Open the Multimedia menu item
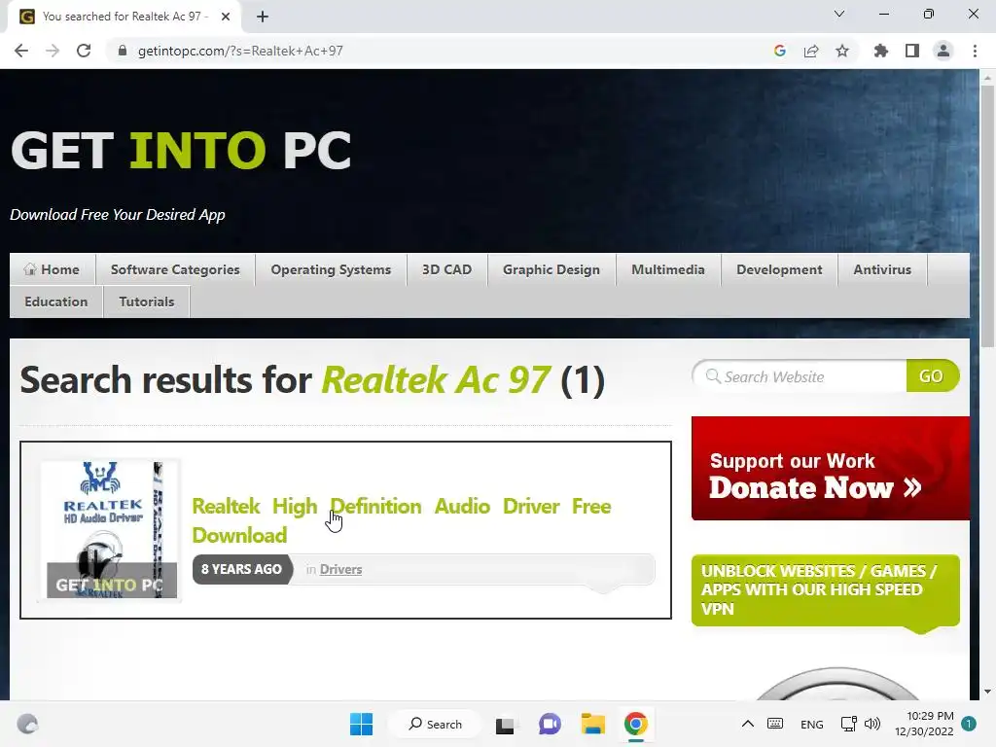The image size is (996, 747). [668, 269]
